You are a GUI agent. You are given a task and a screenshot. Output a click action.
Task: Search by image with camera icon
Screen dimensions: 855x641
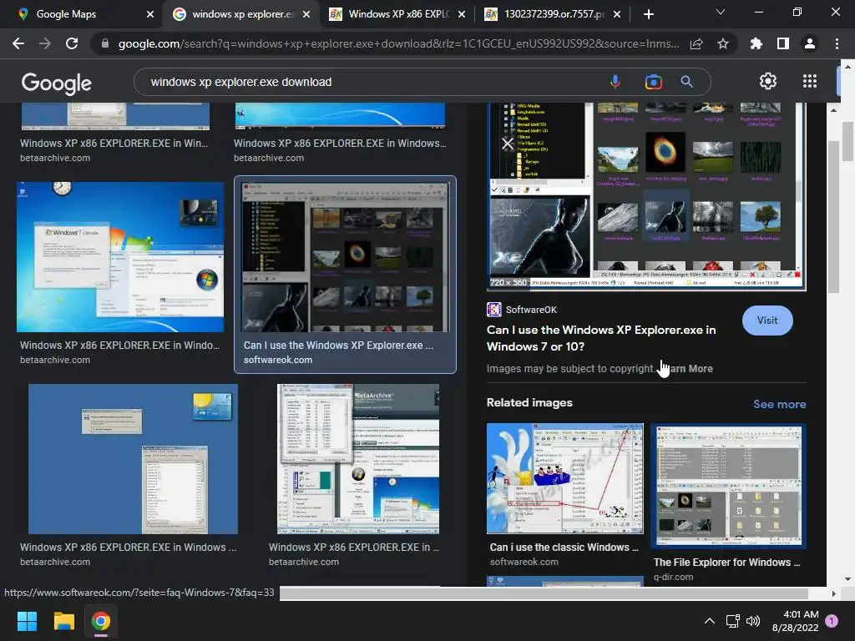coord(653,82)
